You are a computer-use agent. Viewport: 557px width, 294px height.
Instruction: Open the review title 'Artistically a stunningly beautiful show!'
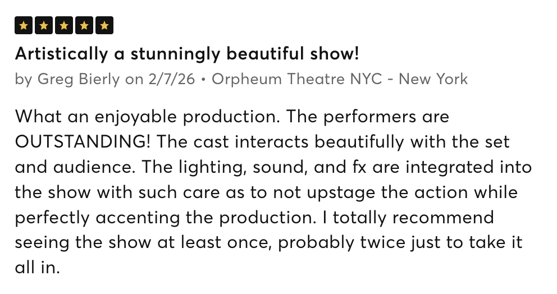(186, 54)
